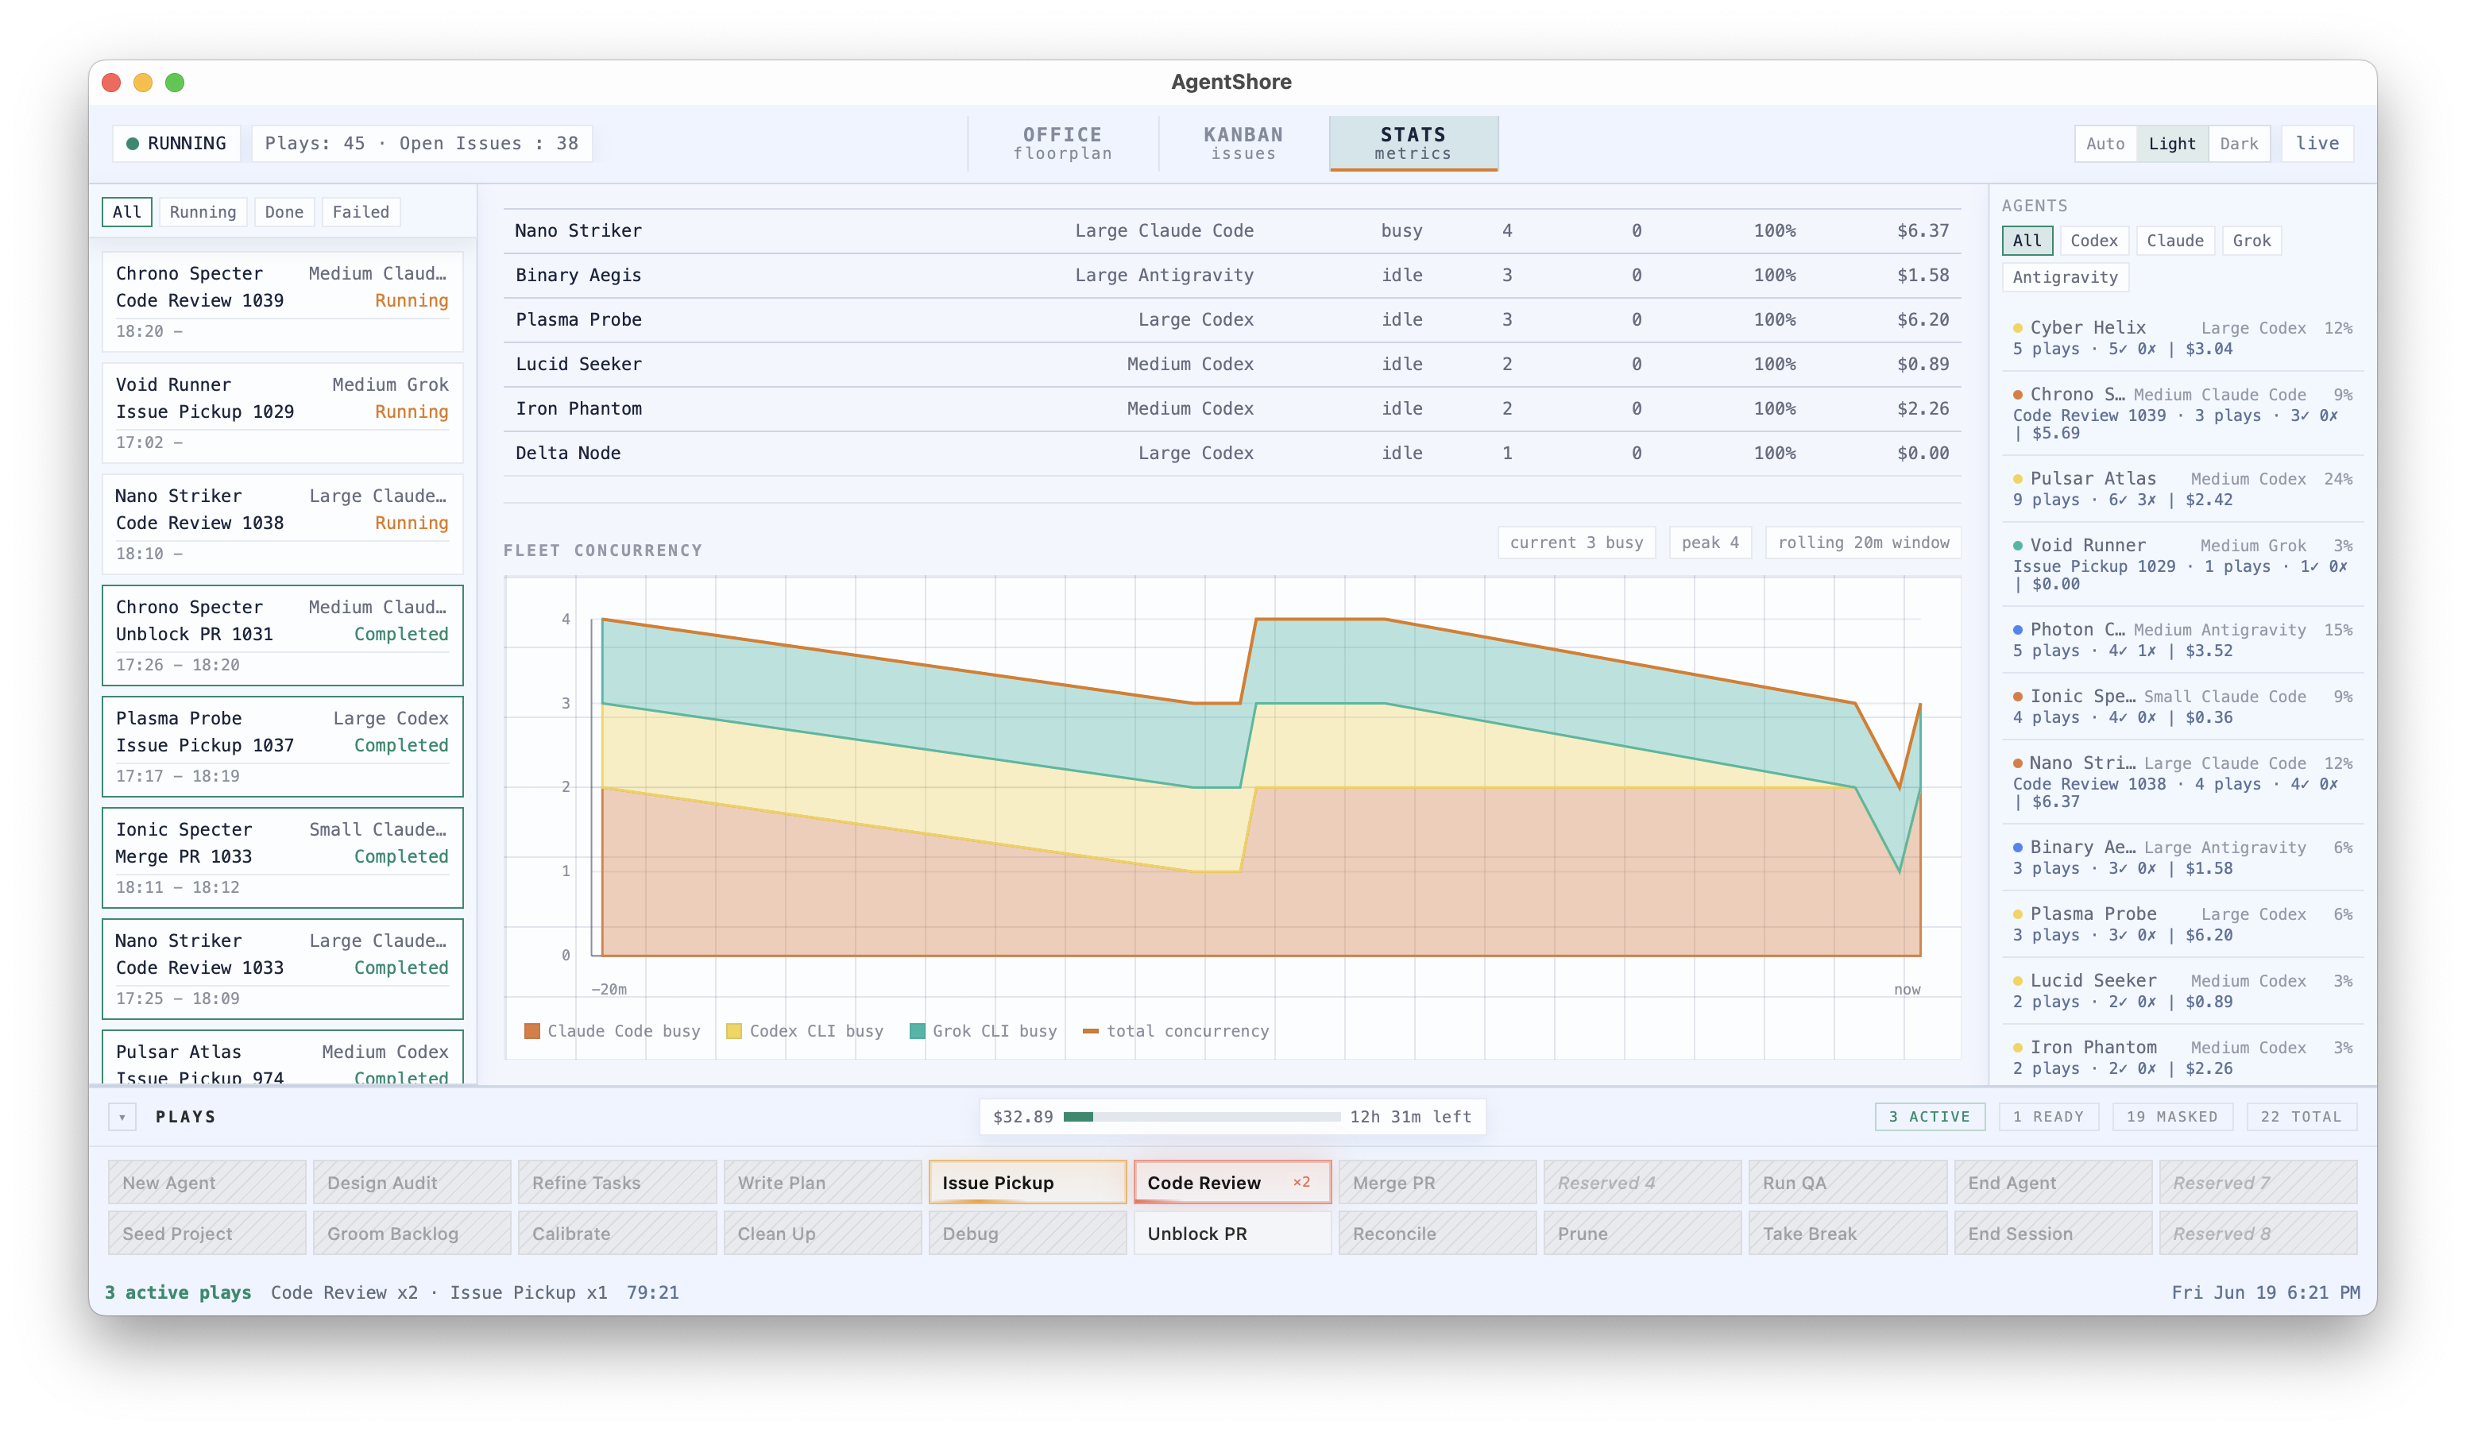Screen dimensions: 2466x1433
Task: Click Claude Code busy legend swatch
Action: pos(532,1031)
